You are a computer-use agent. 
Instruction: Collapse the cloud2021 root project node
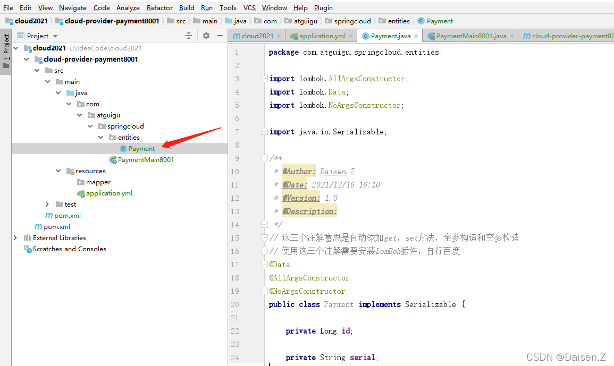point(16,48)
